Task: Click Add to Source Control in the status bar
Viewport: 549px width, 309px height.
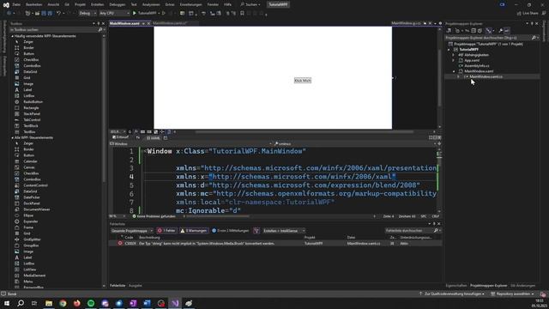Action: coord(452,294)
